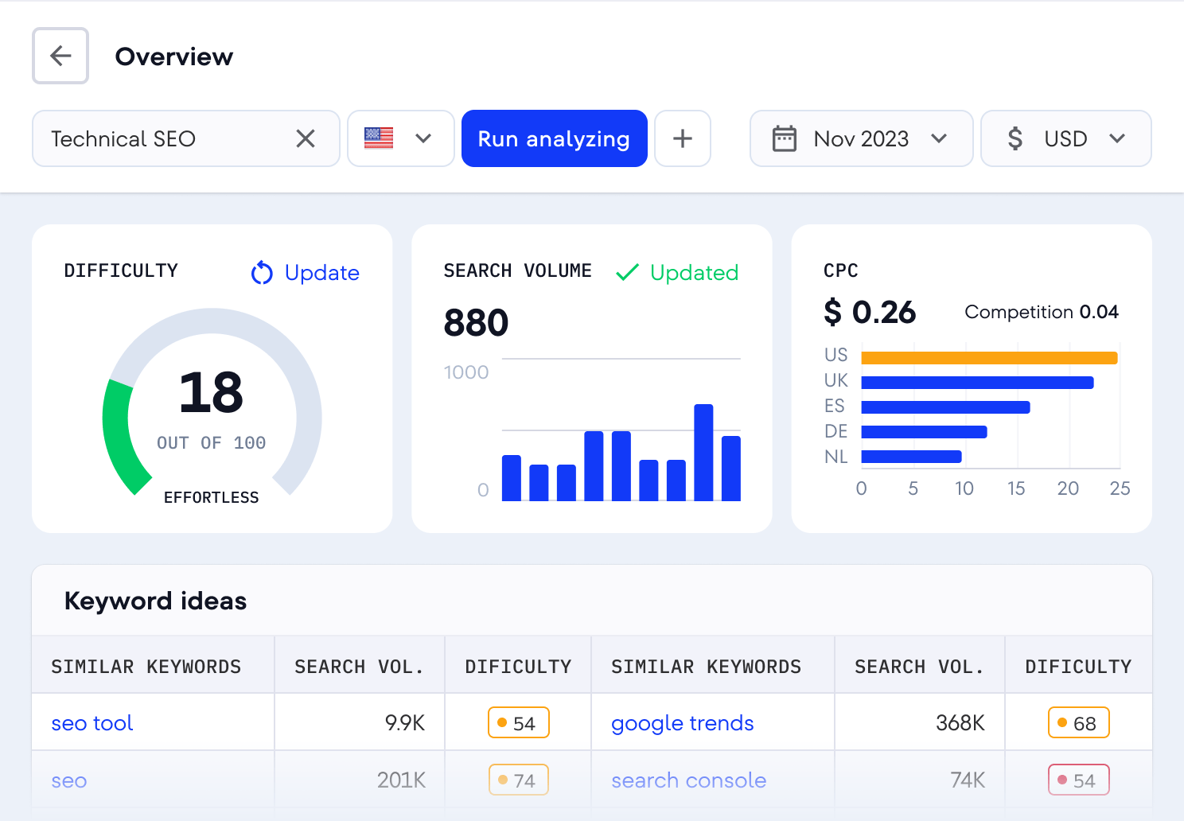Image resolution: width=1184 pixels, height=821 pixels.
Task: Click the green Updated checkmark icon
Action: pos(627,273)
